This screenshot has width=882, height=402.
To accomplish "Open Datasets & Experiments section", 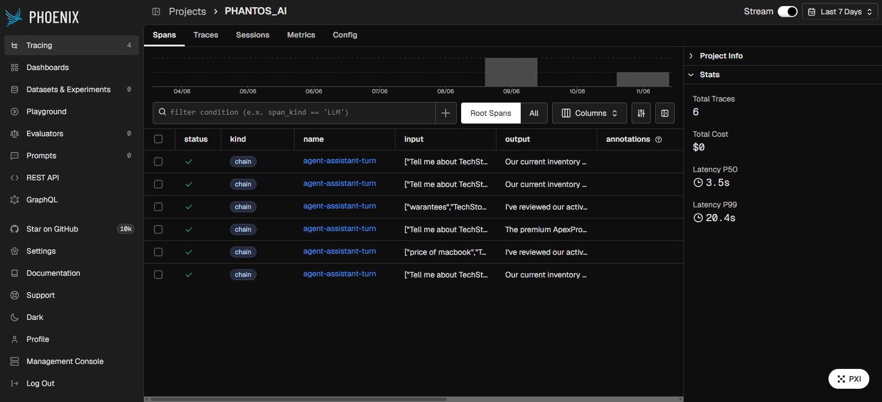I will point(72,89).
